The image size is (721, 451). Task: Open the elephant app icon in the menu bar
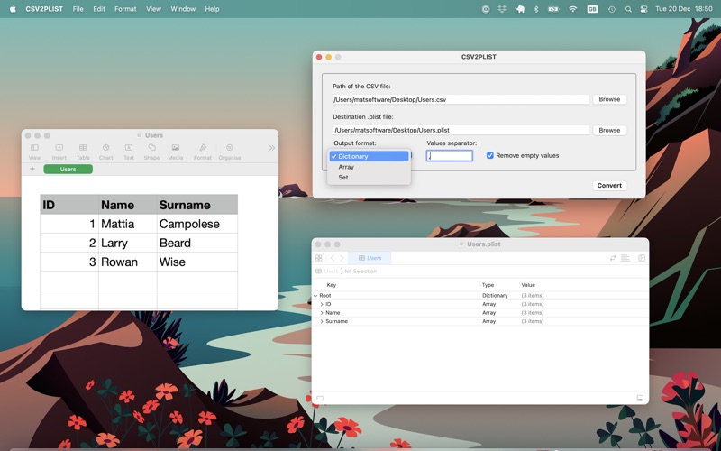520,9
